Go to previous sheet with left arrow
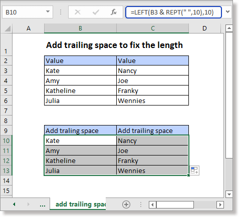Viewport: 239px width, 217px height. coord(14,204)
